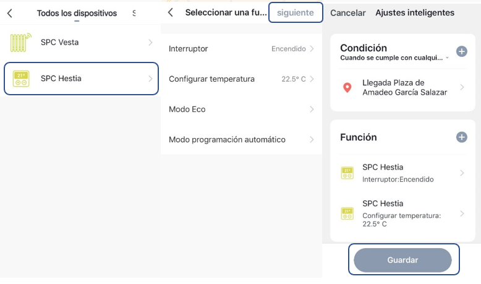Open Configurar temperatura 22.5° C option
The width and height of the screenshot is (481, 284).
point(241,79)
